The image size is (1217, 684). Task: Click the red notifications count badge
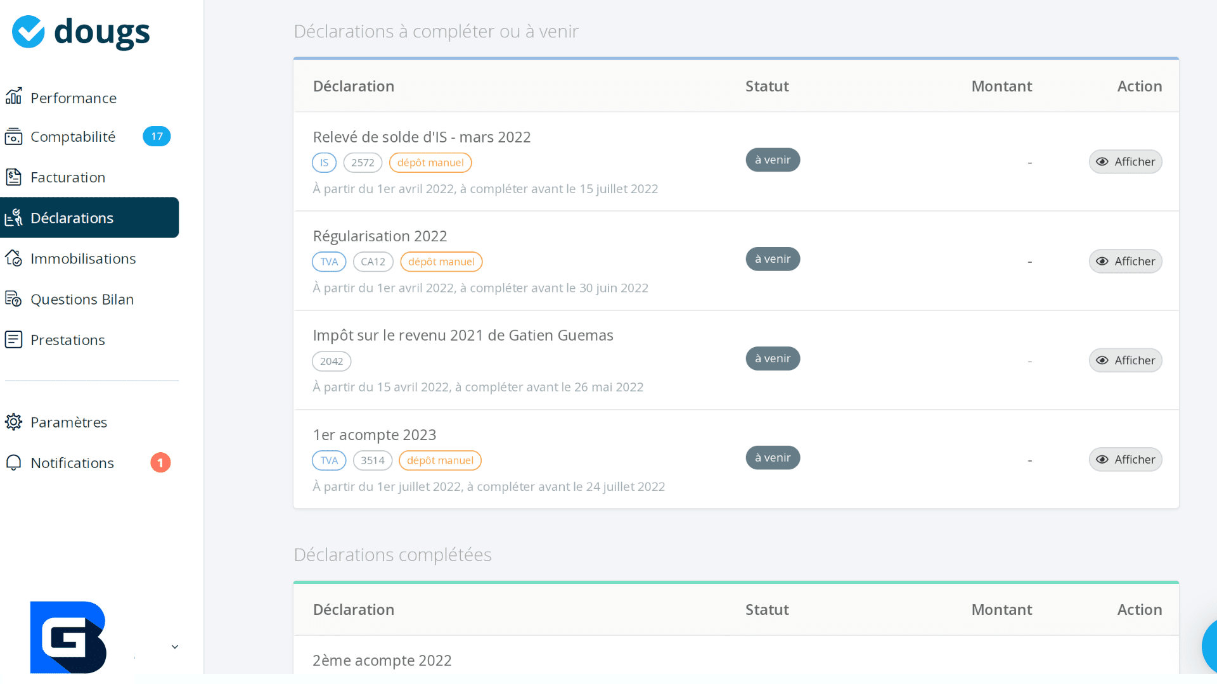click(160, 463)
